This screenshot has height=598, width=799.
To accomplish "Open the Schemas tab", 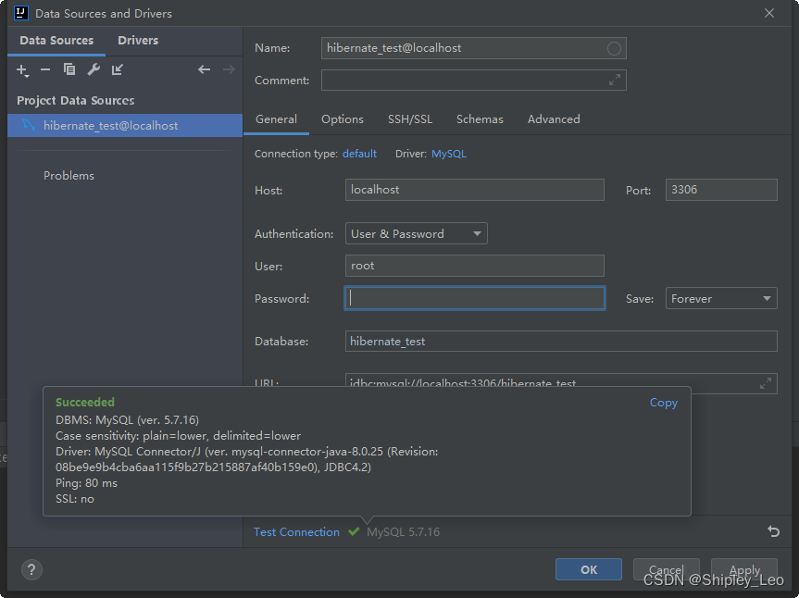I will pos(480,119).
